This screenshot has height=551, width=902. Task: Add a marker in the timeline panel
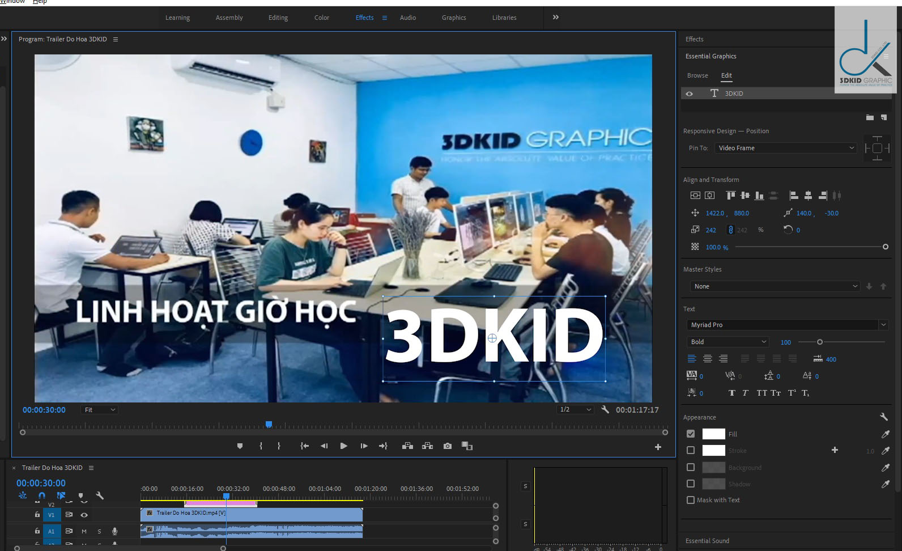[x=80, y=495]
